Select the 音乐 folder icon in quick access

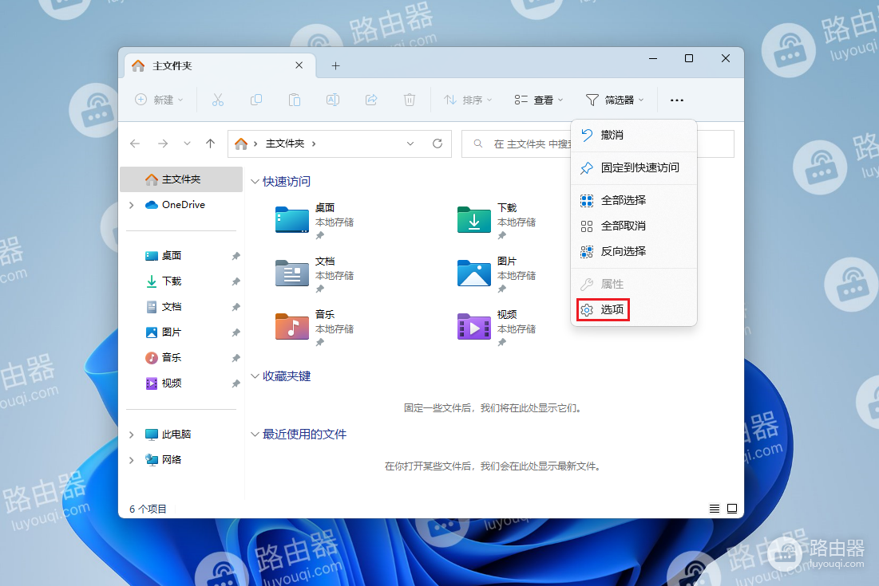[292, 326]
